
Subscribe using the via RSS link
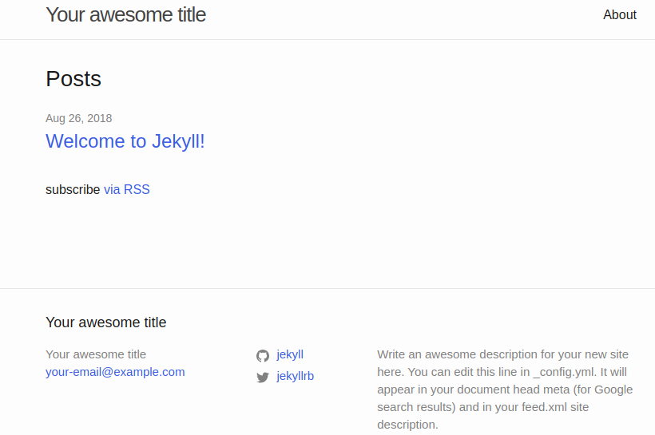coord(127,190)
